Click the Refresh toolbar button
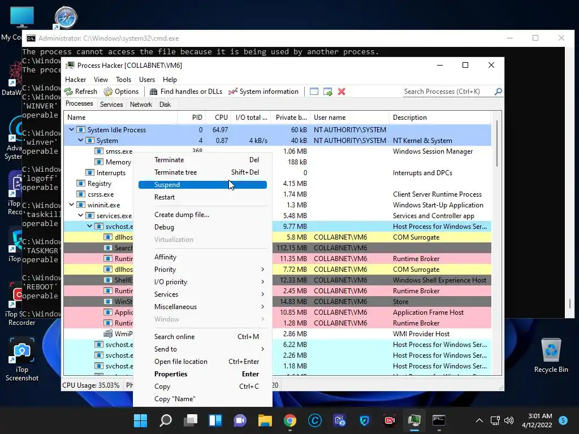579x434 pixels. pyautogui.click(x=80, y=92)
